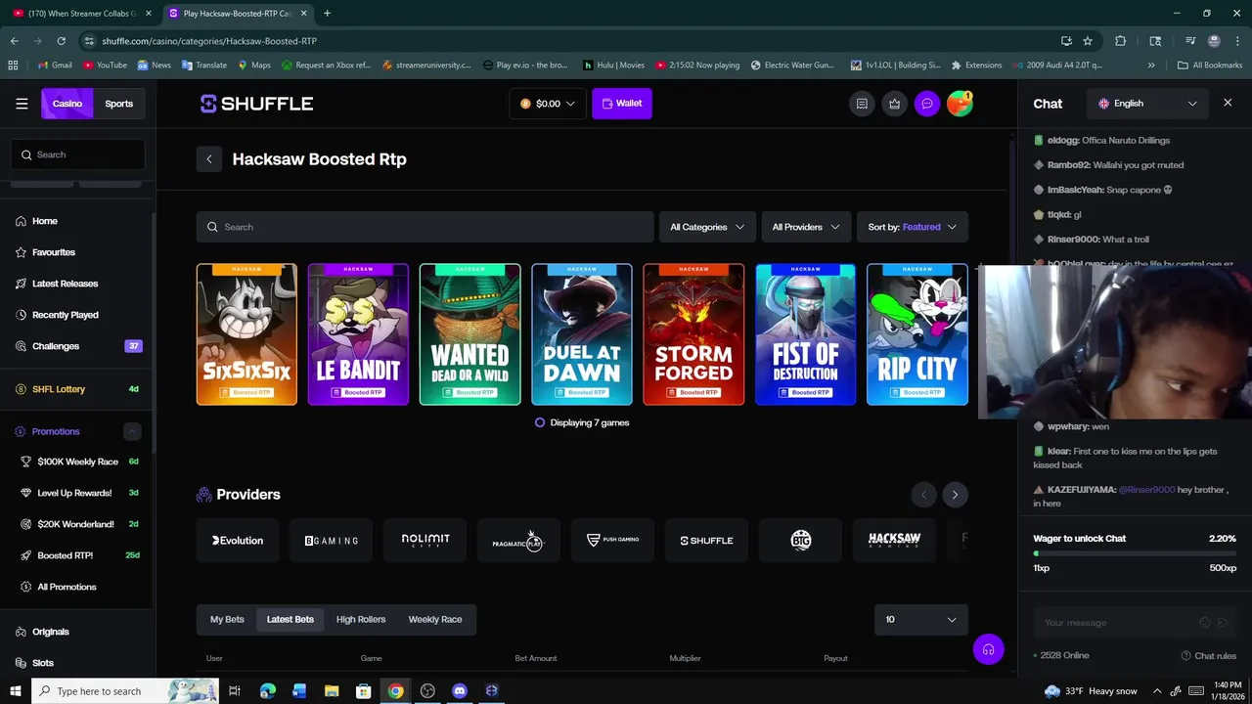
Task: Open the Duel at Dawn game
Action: click(x=582, y=334)
